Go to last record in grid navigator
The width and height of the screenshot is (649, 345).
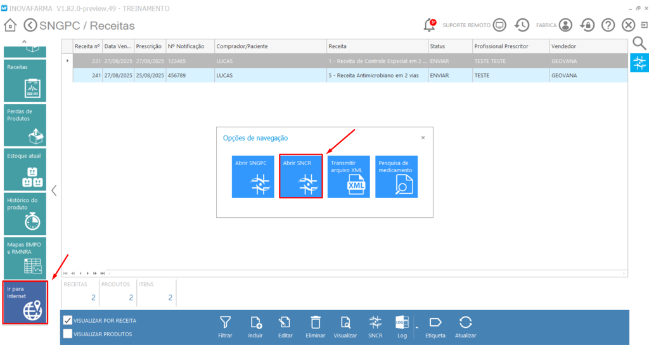pyautogui.click(x=102, y=273)
